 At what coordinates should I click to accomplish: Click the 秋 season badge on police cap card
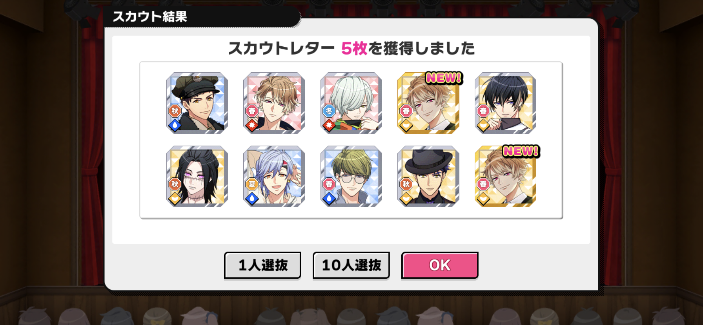click(x=175, y=111)
